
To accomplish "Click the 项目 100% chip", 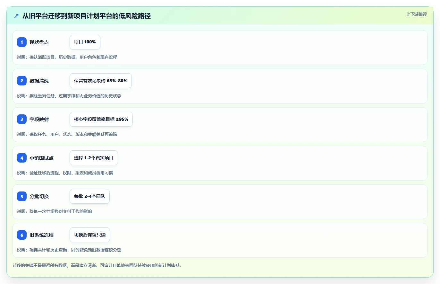I will 85,42.
